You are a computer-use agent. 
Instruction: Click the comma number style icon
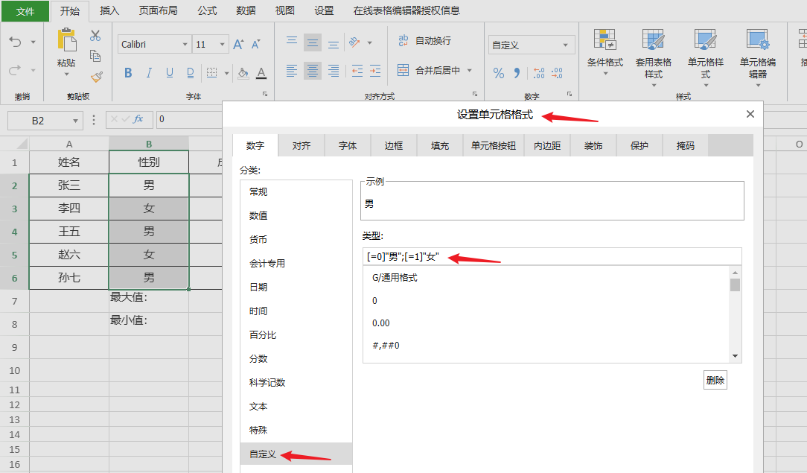tap(516, 74)
